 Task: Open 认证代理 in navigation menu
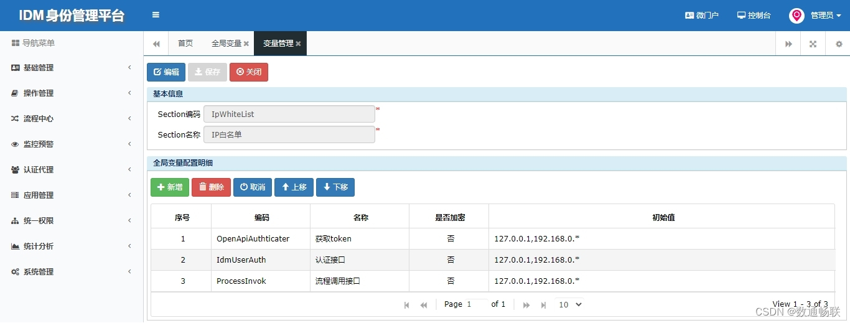coord(39,169)
